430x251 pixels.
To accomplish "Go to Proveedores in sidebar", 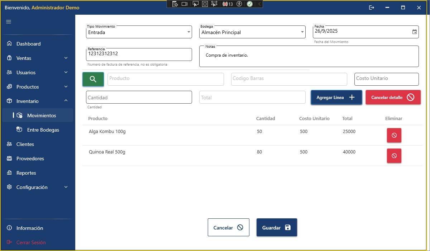I will click(x=30, y=158).
